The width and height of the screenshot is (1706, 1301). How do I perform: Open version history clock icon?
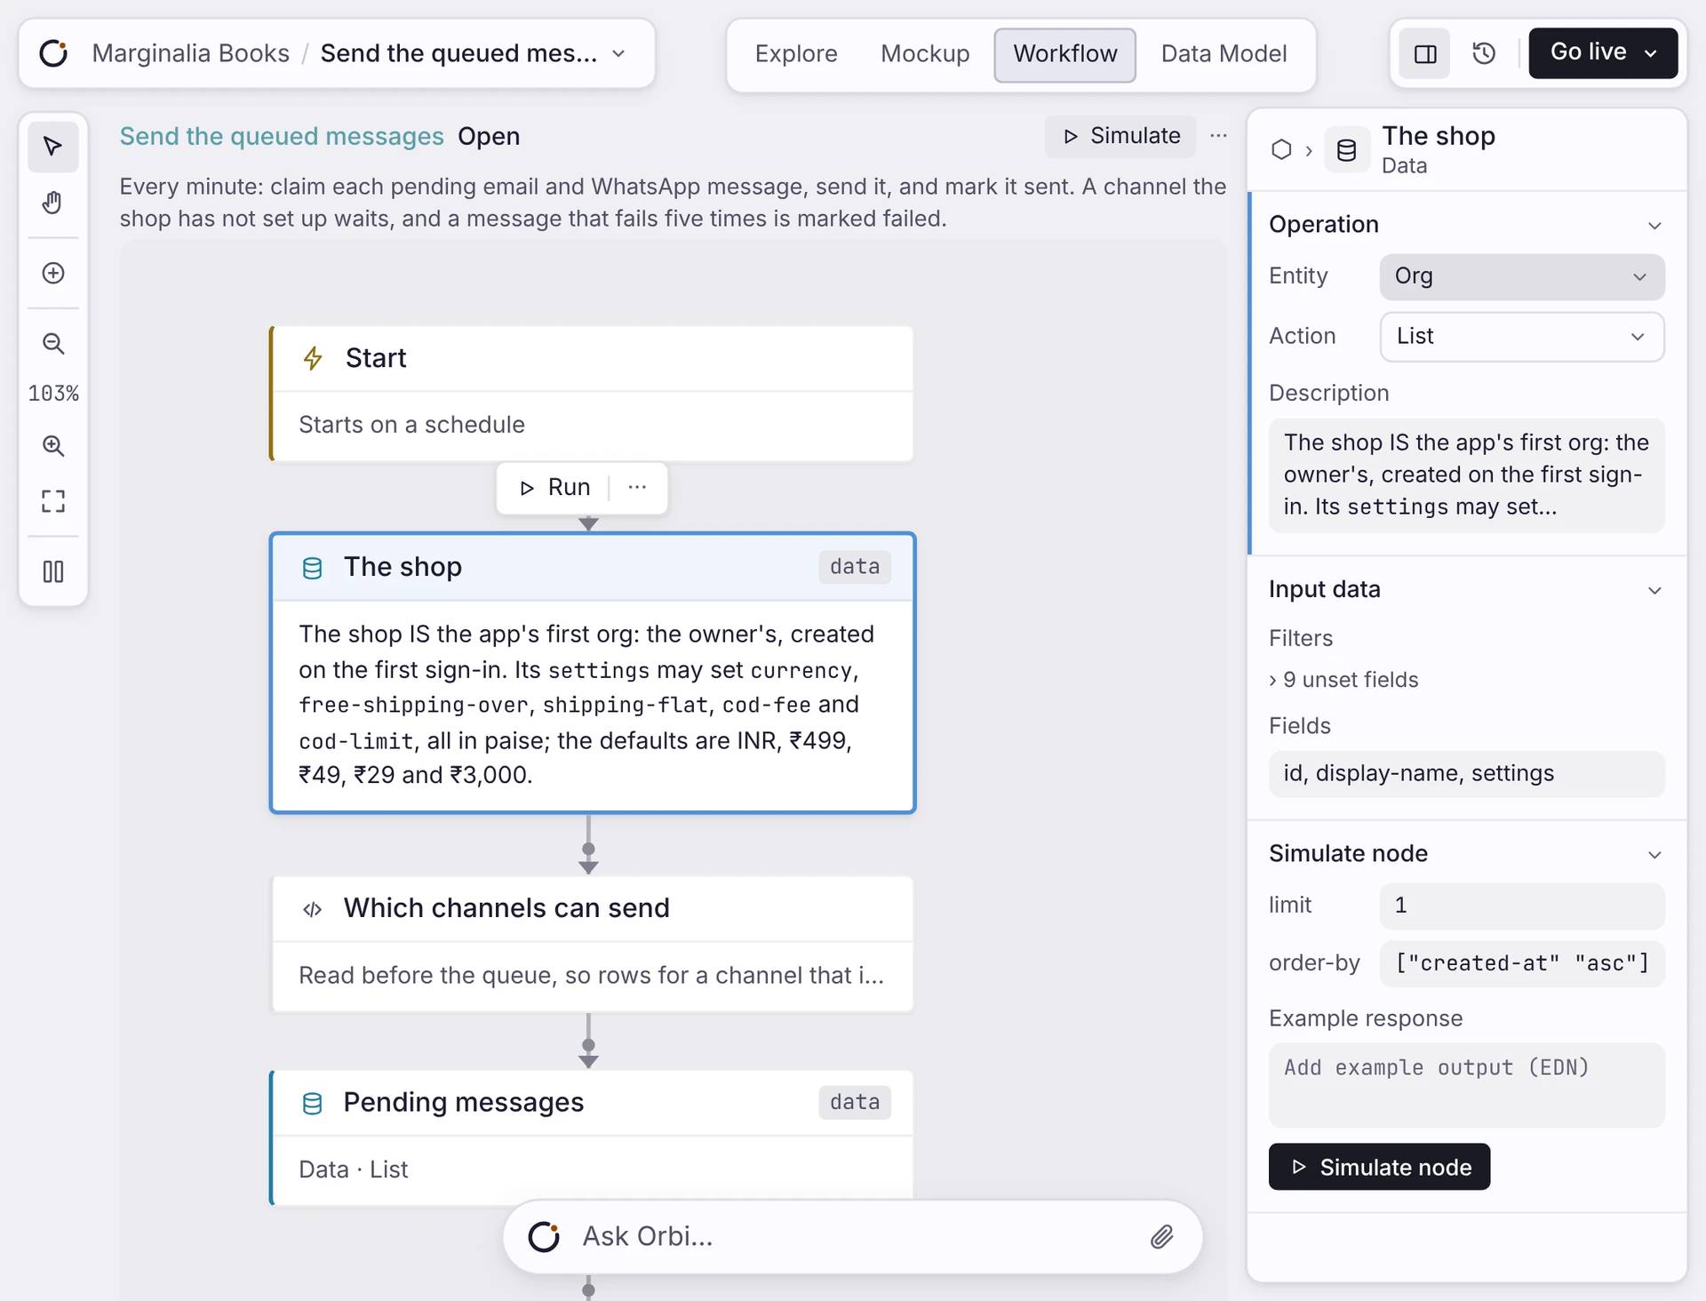[1484, 53]
